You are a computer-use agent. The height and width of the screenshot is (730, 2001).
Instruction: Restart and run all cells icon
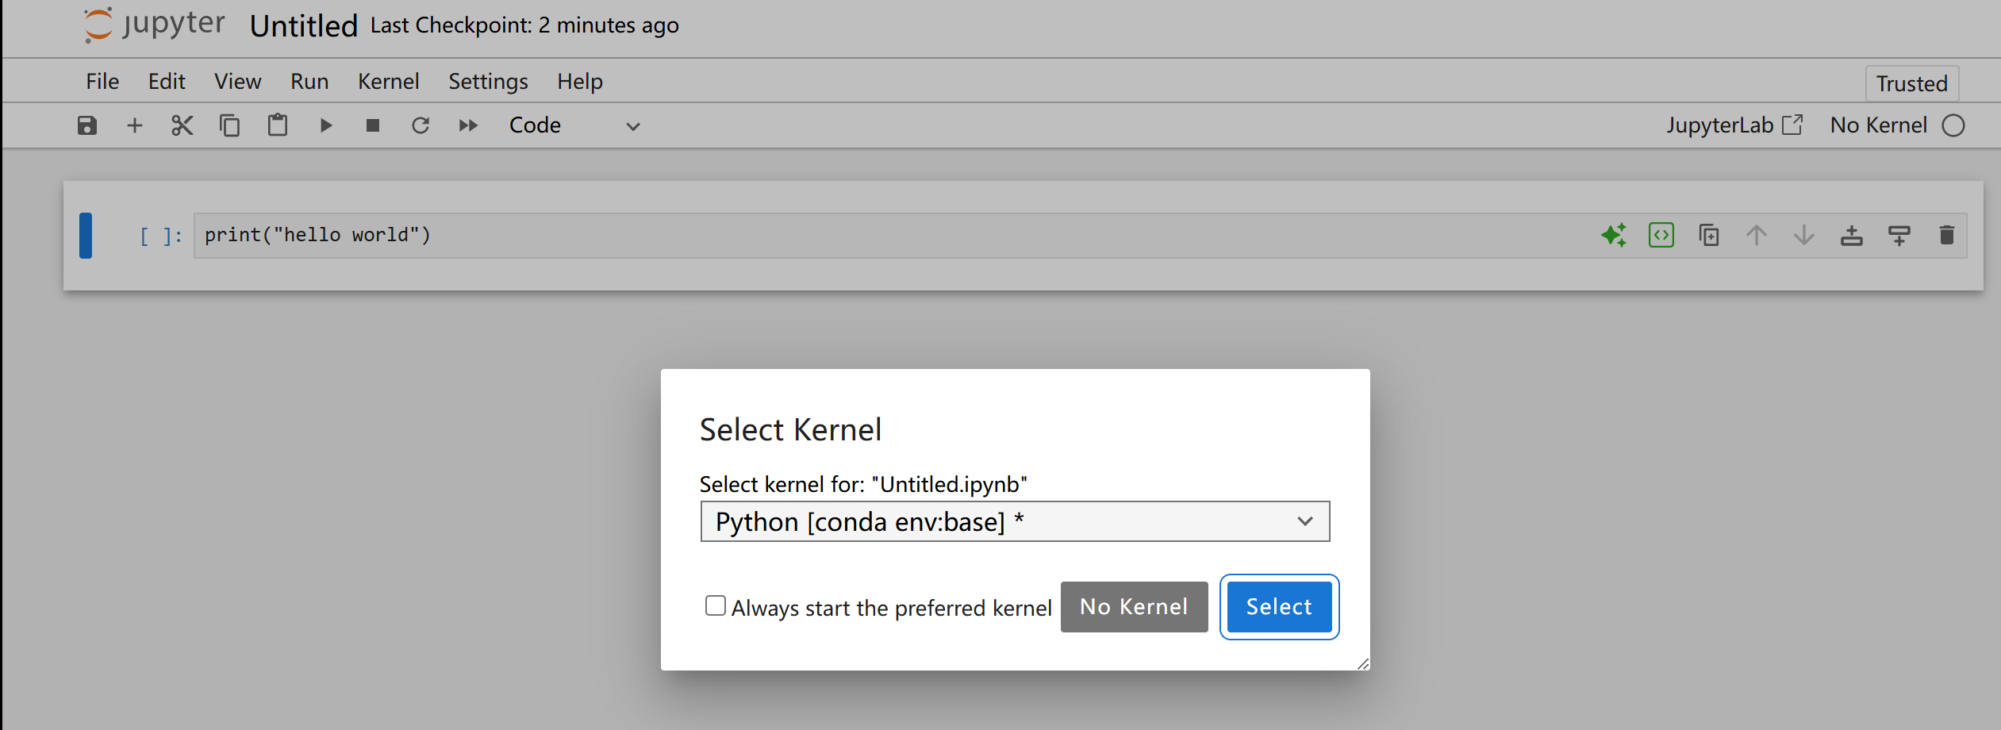tap(468, 125)
